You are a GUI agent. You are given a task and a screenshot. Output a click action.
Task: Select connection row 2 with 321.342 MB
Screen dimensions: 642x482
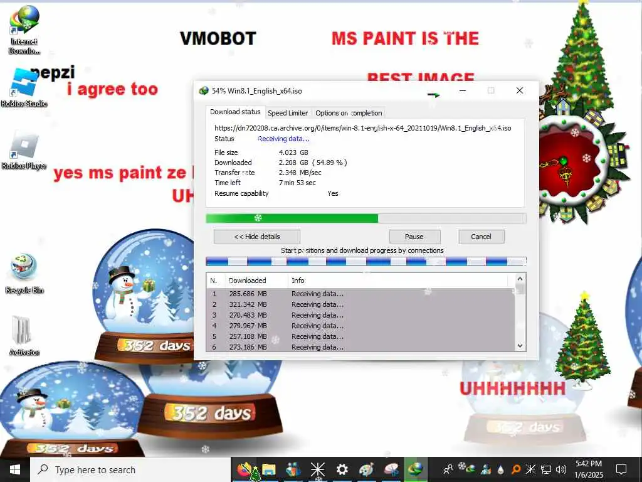[360, 304]
